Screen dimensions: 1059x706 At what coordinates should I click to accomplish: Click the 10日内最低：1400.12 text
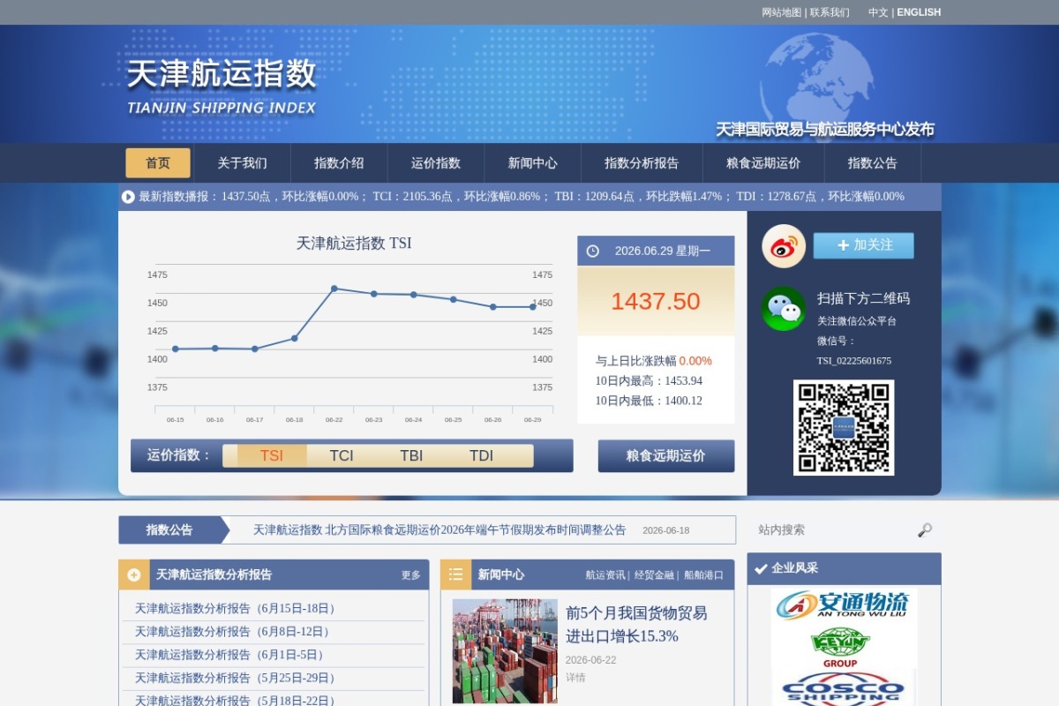pos(649,401)
